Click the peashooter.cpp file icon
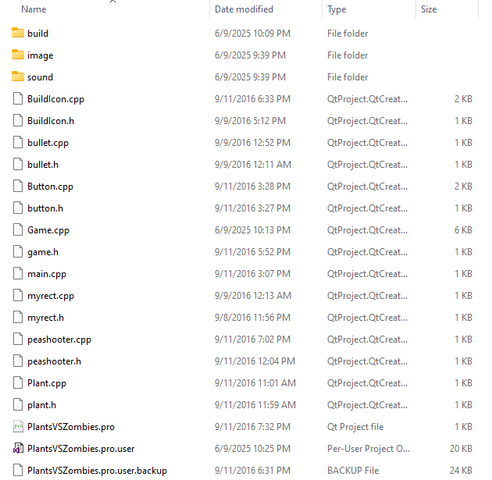 [x=18, y=340]
